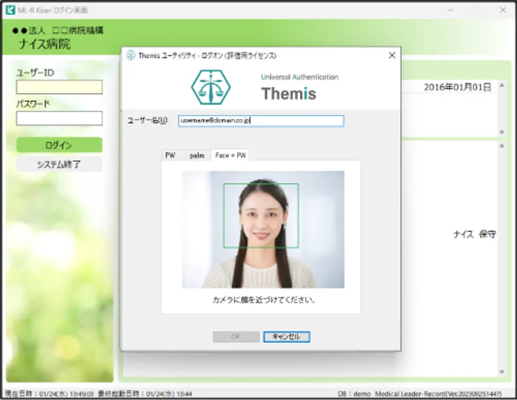
Task: Click the システム終了 button
Action: (x=59, y=164)
